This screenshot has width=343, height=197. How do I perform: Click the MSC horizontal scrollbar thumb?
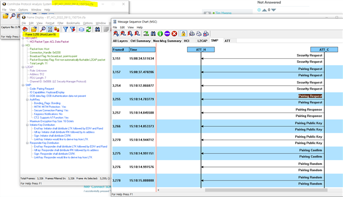pyautogui.click(x=266, y=190)
